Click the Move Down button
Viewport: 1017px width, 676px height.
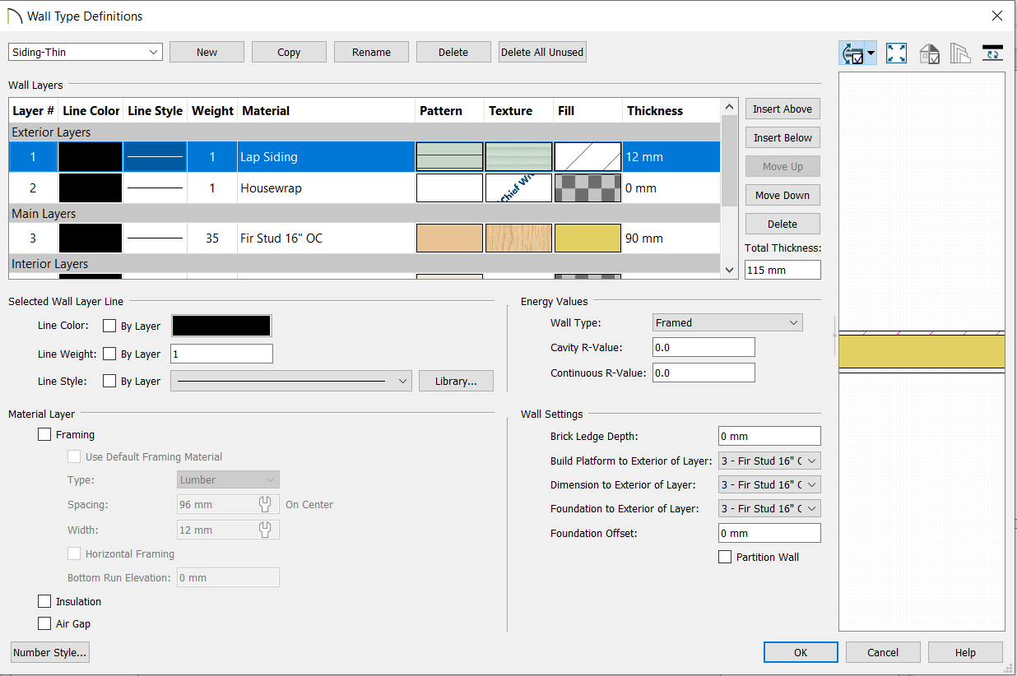click(782, 195)
